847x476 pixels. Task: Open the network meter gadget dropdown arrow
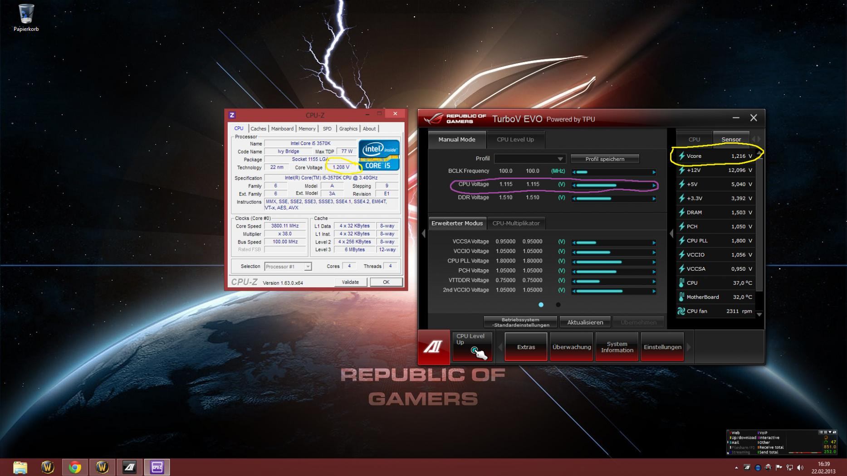click(830, 432)
